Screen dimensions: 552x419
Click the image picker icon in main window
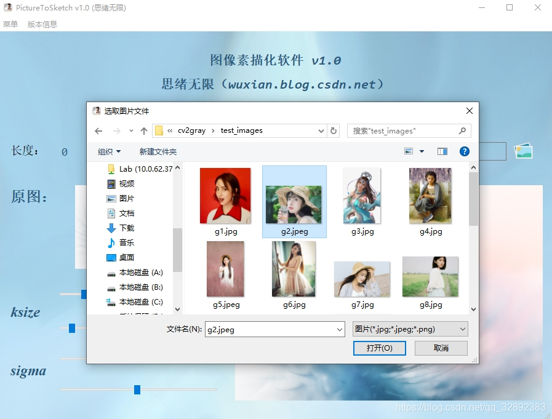pos(523,151)
